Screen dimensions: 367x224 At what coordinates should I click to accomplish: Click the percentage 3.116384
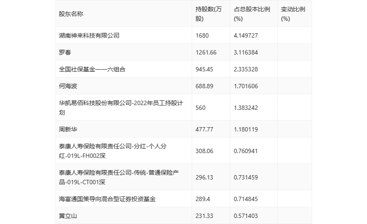[246, 52]
